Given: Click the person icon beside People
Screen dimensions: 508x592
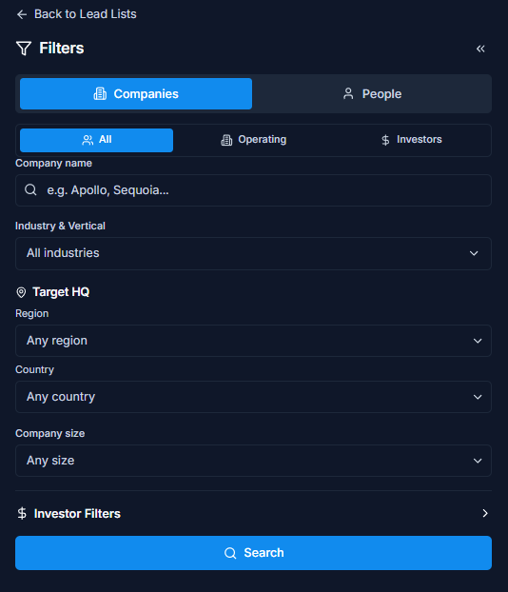Looking at the screenshot, I should (348, 93).
